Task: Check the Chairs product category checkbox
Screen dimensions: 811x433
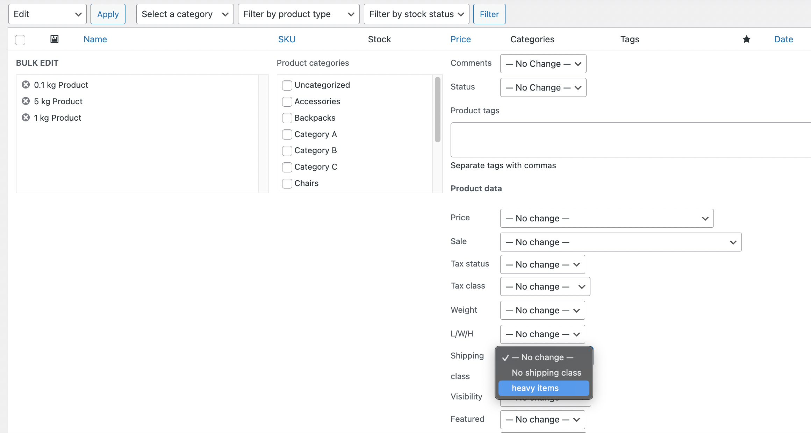Action: click(287, 184)
